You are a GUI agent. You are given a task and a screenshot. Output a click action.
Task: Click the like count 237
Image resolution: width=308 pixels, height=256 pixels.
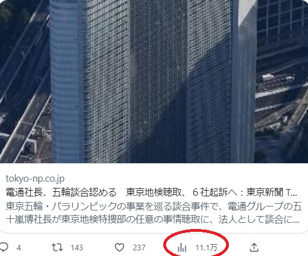pos(139,248)
